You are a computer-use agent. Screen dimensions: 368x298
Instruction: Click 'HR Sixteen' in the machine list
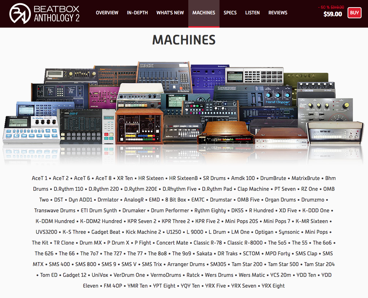[151, 178]
